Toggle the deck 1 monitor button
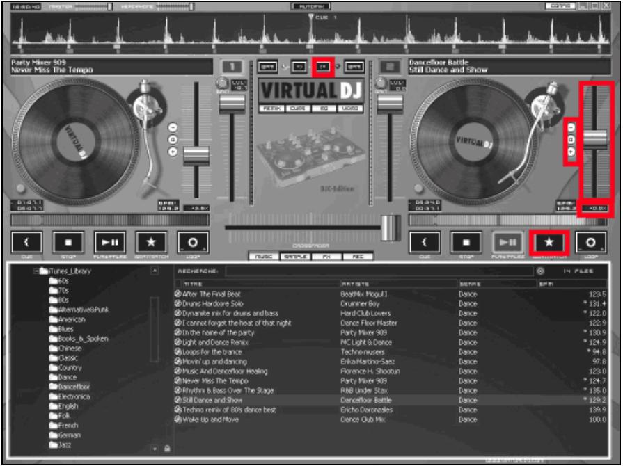The height and width of the screenshot is (466, 623). pos(232,67)
